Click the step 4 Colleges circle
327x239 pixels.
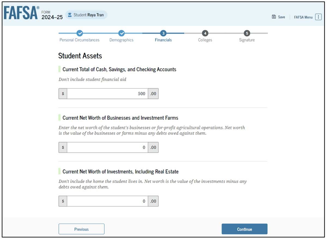coord(205,33)
